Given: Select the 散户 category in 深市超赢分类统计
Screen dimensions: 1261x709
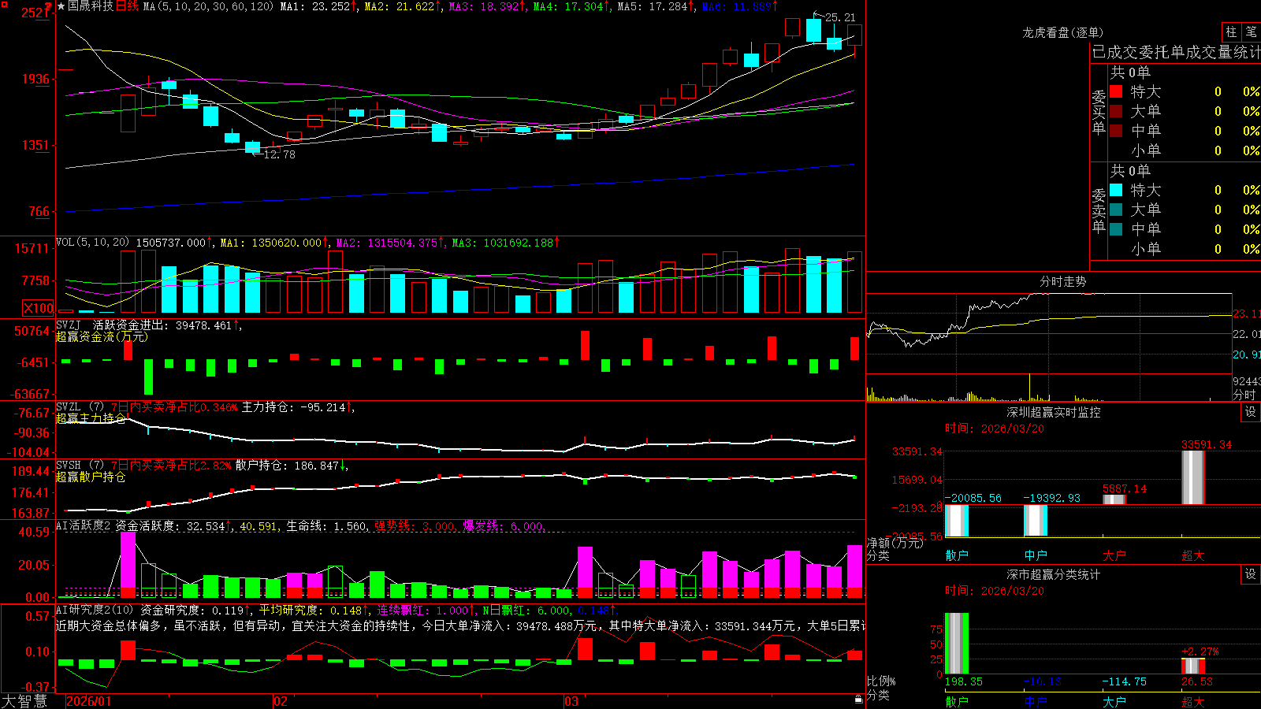Looking at the screenshot, I should tap(957, 701).
